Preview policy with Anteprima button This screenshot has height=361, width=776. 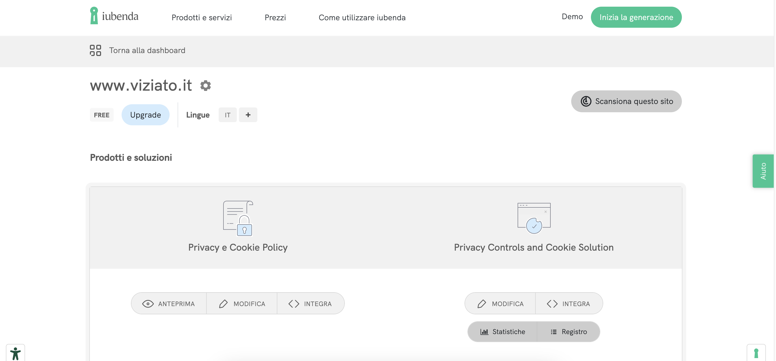click(169, 303)
